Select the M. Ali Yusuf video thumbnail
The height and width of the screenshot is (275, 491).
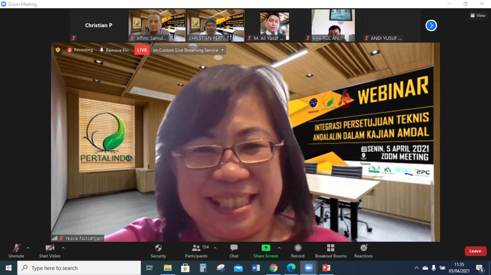(x=274, y=26)
